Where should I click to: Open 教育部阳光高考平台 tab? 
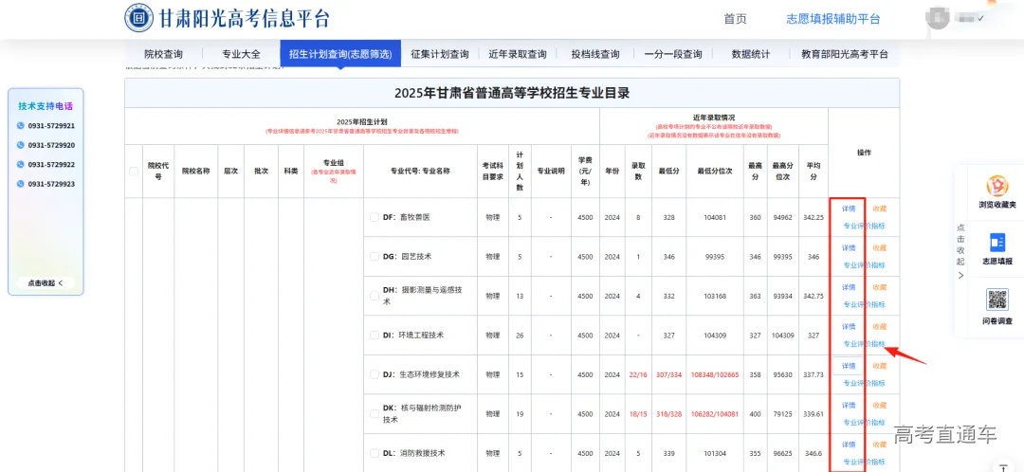click(845, 54)
